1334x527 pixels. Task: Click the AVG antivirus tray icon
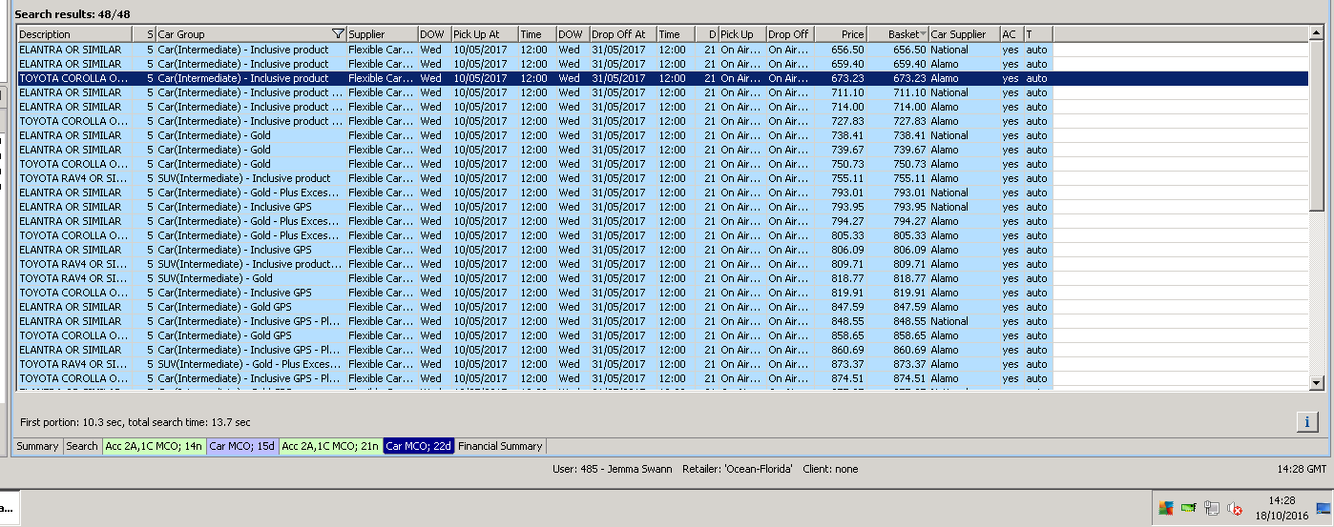pyautogui.click(x=1165, y=508)
